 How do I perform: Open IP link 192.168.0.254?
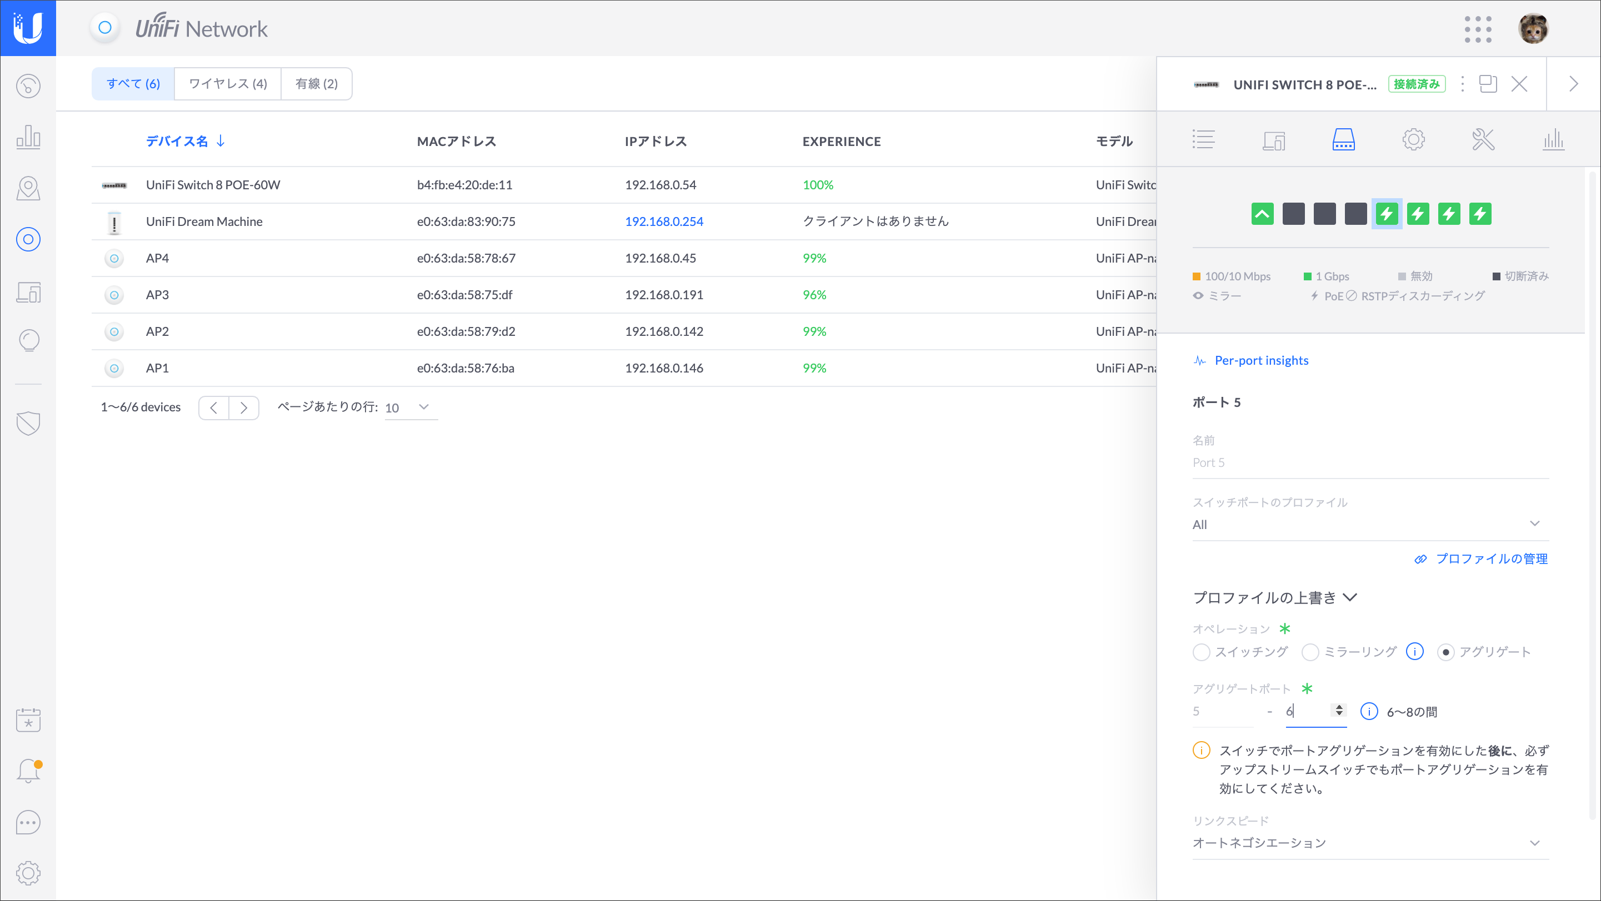pos(664,222)
